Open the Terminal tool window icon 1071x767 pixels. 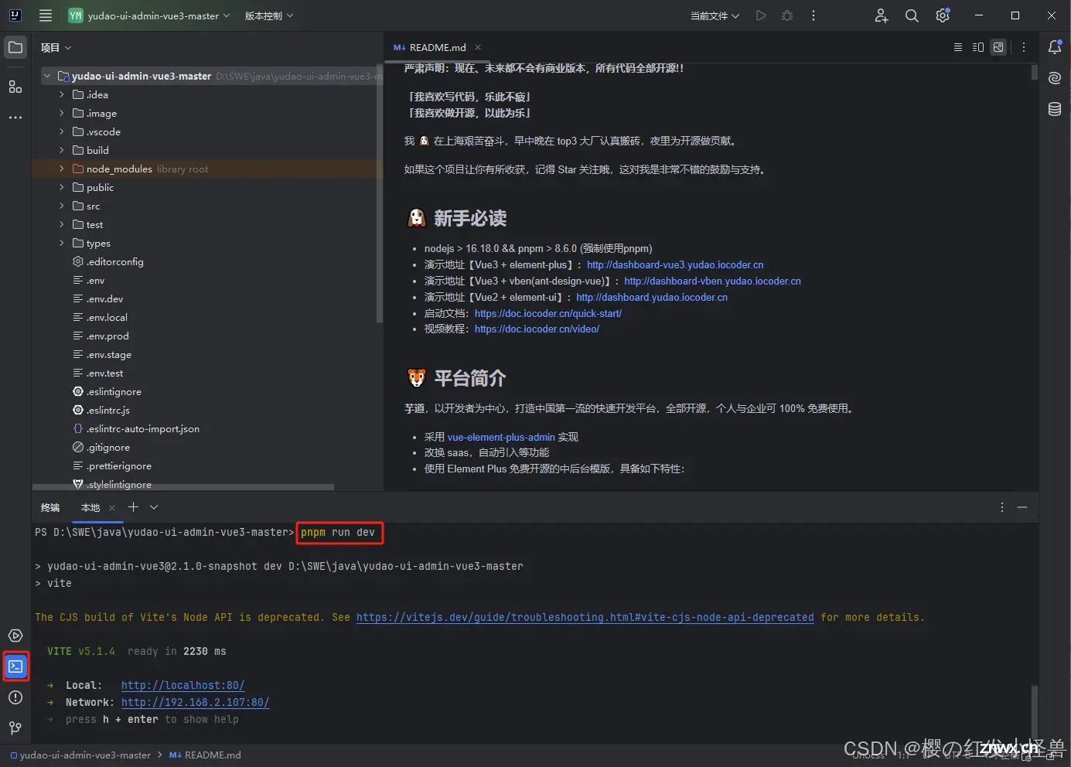click(15, 666)
